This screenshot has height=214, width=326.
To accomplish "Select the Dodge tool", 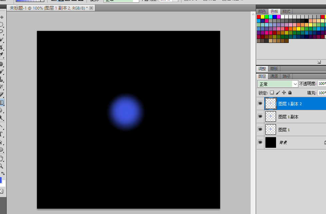I will click(x=2, y=118).
